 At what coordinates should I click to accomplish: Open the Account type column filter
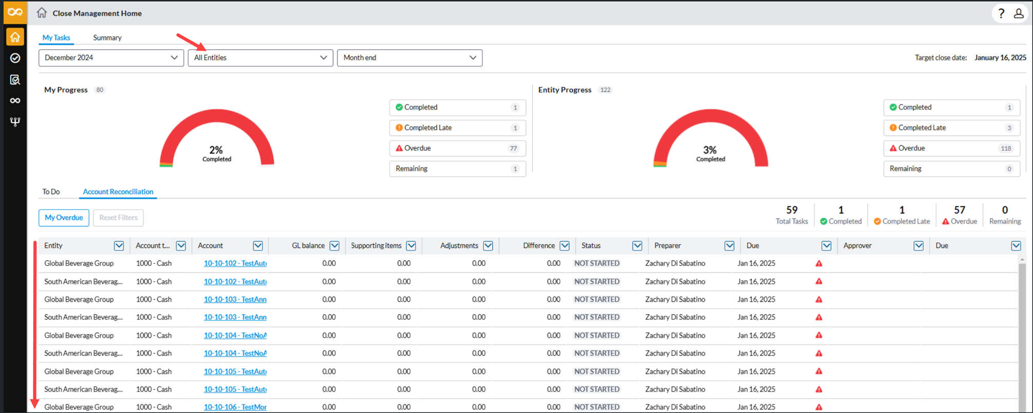click(181, 246)
